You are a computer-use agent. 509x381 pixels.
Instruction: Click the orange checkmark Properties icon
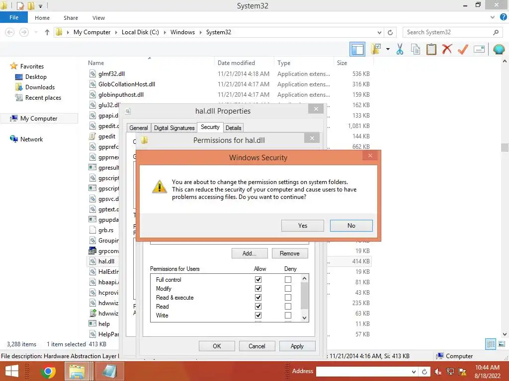click(463, 49)
